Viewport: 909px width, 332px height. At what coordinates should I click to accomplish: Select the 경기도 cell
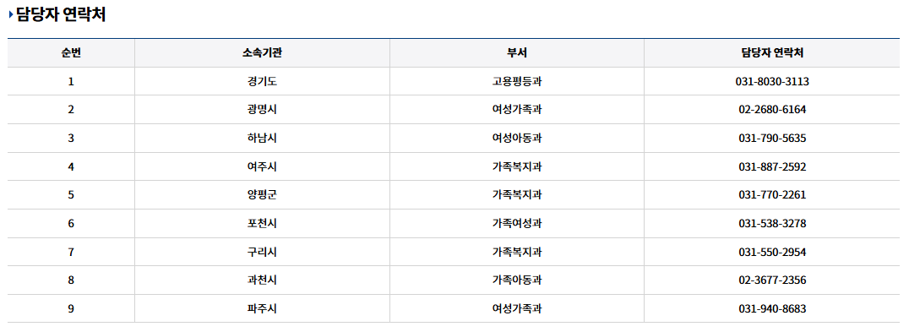coord(262,82)
